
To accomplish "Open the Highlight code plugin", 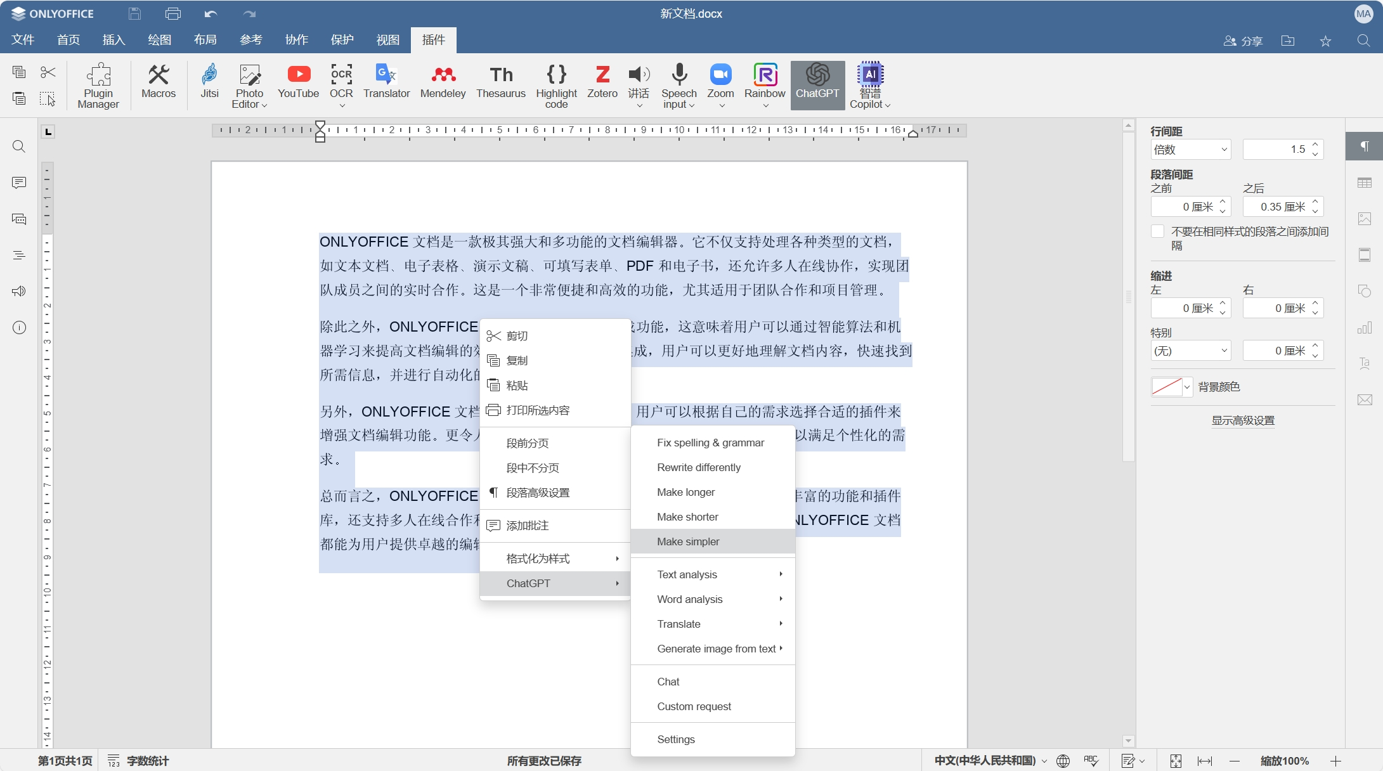I will click(556, 86).
